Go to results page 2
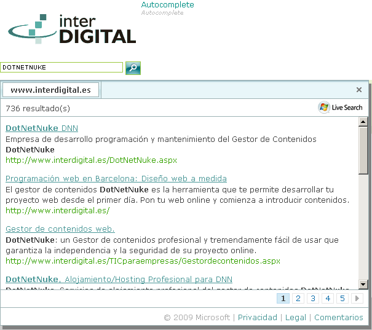Screen dimensions: 372x330 [x=298, y=298]
